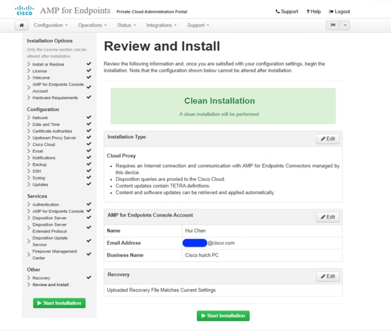Image resolution: width=391 pixels, height=331 pixels.
Task: Click the checkmark beside Syslog
Action: tap(89, 177)
